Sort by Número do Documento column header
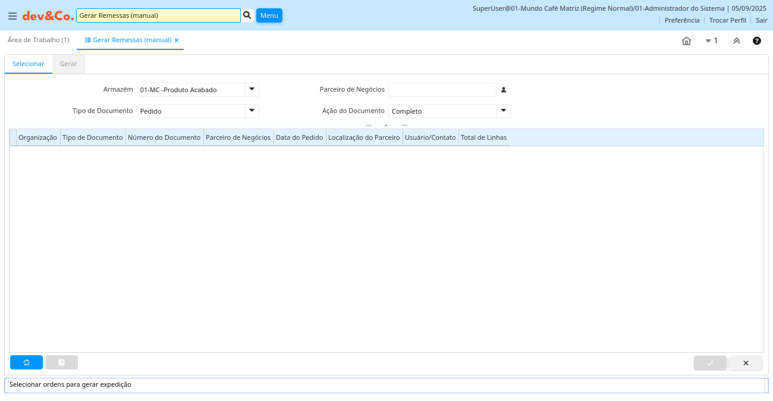 [x=164, y=137]
